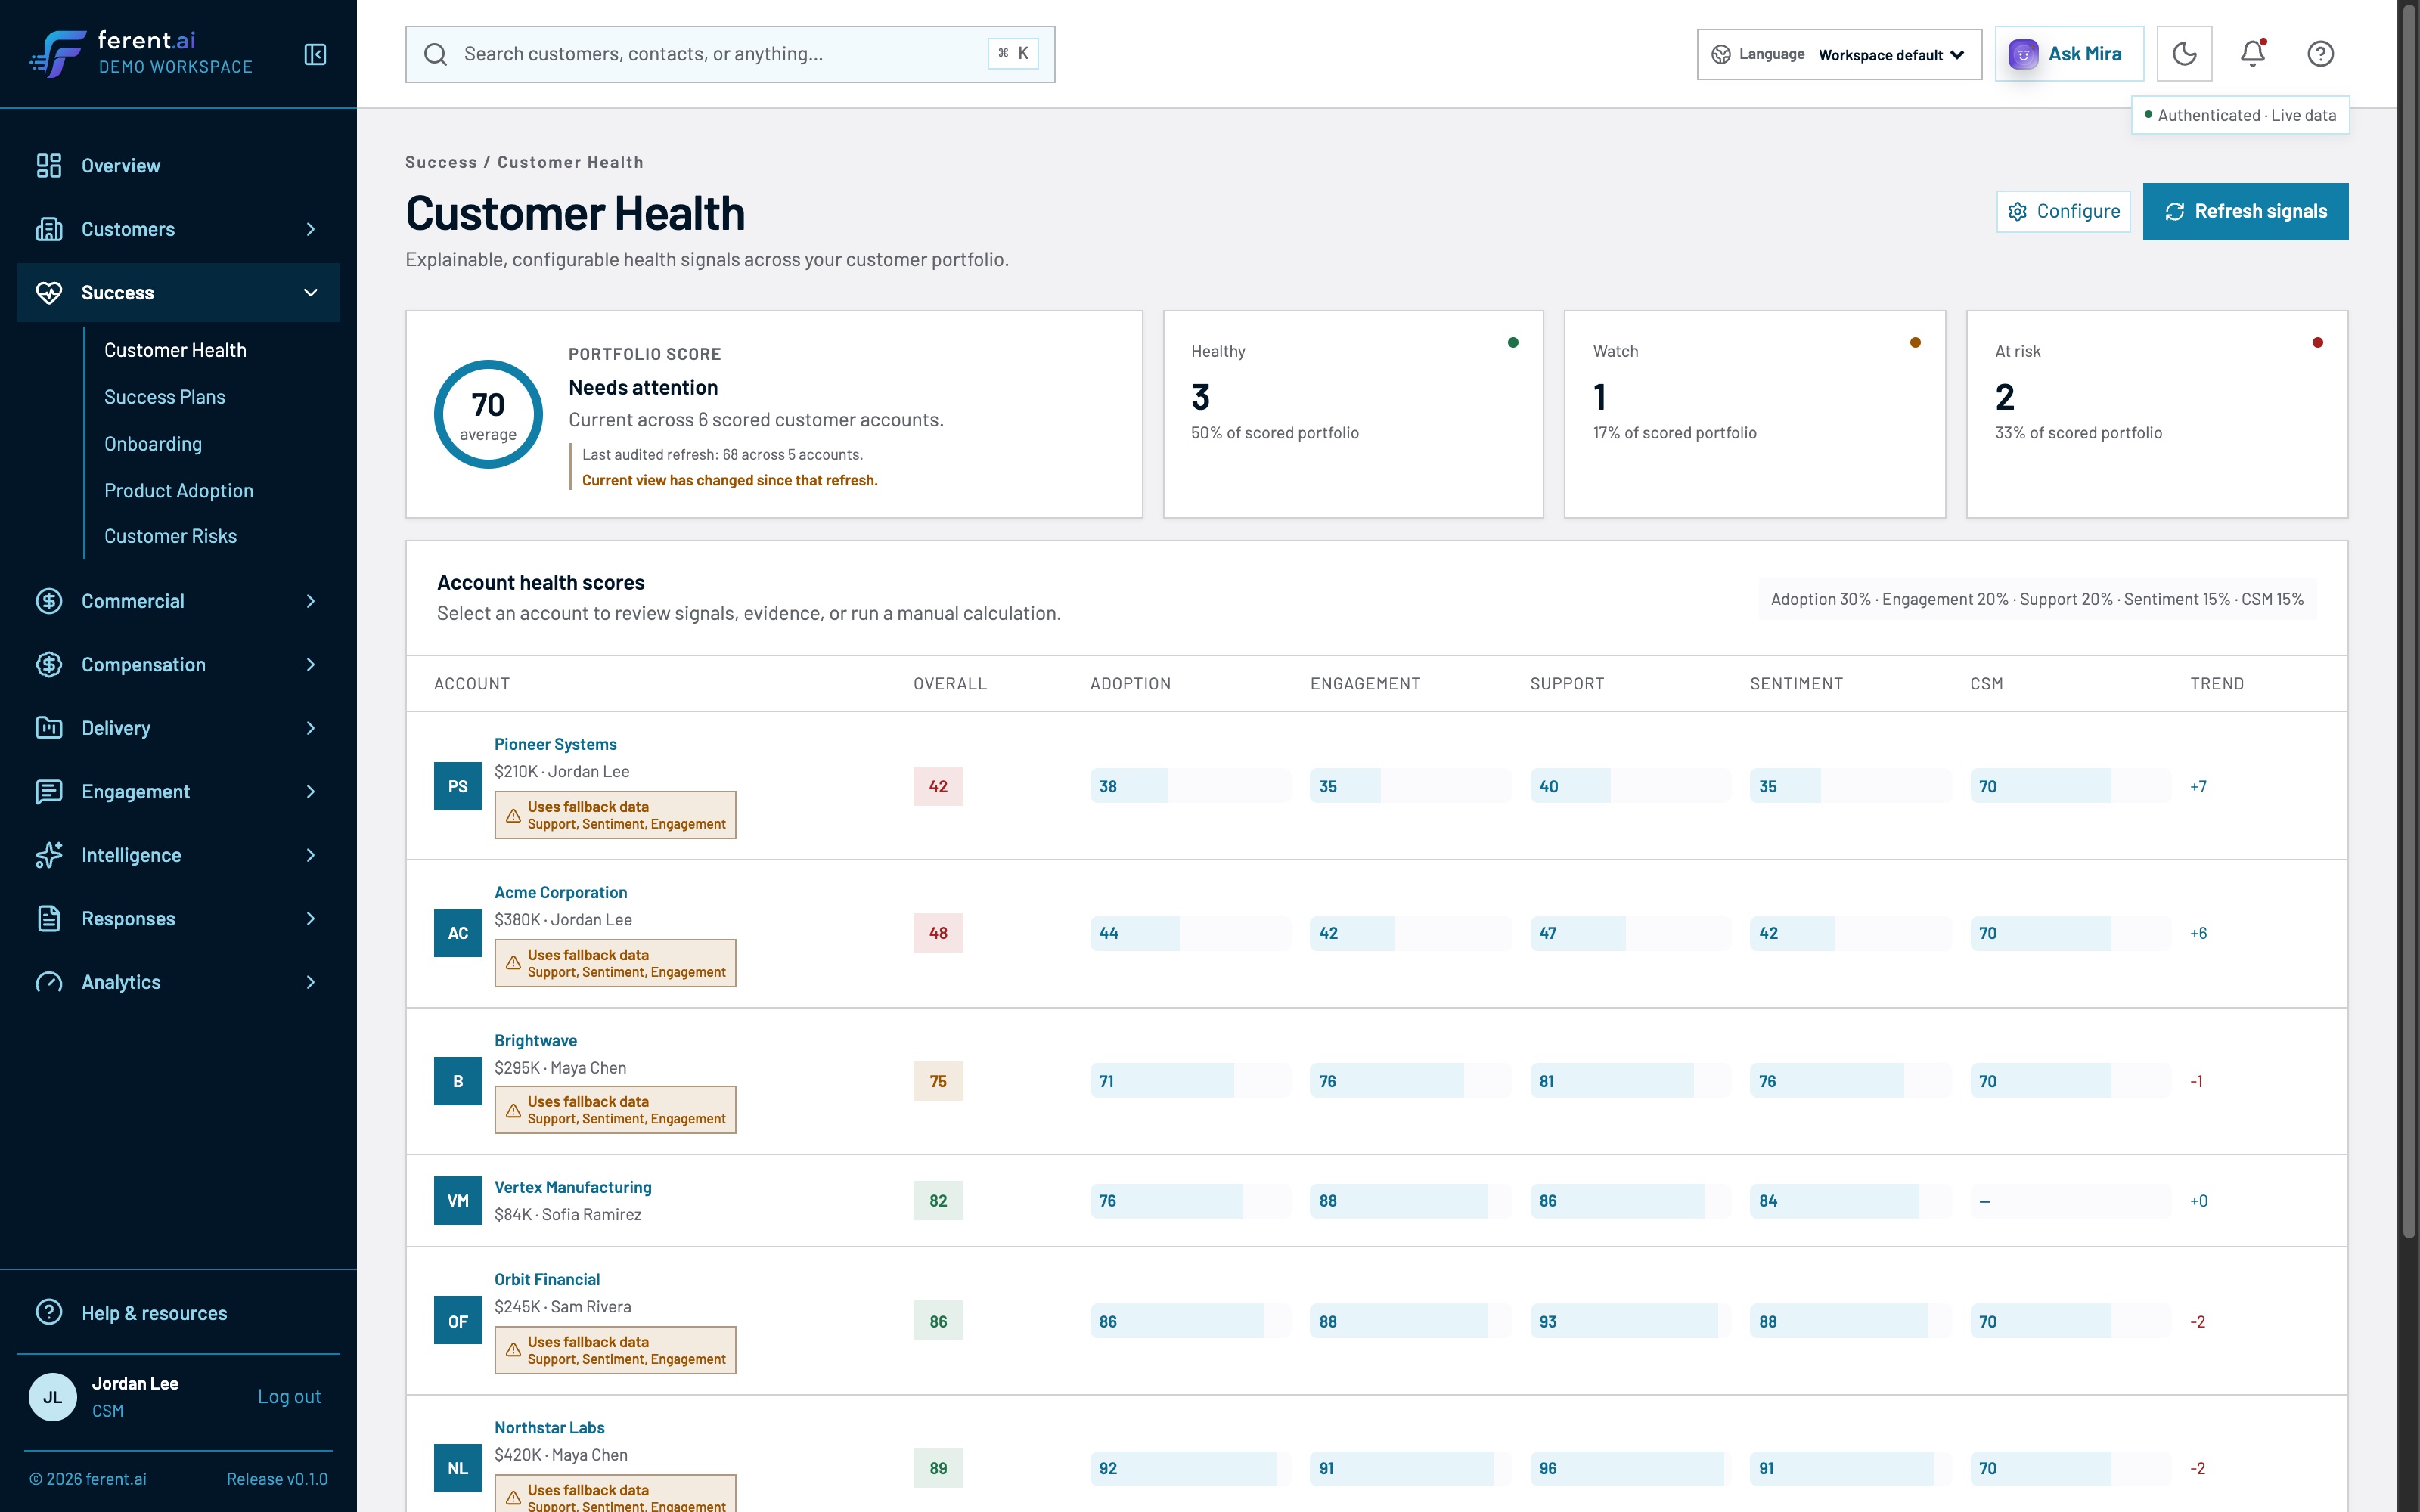Image resolution: width=2420 pixels, height=1512 pixels.
Task: Expand the Commercial menu chevron
Action: (311, 601)
